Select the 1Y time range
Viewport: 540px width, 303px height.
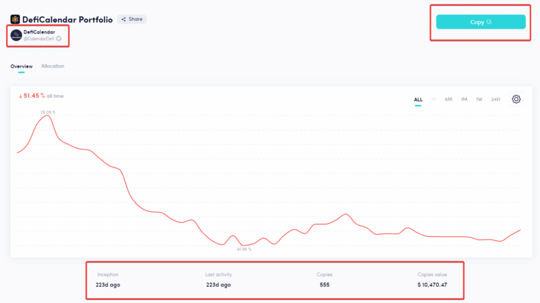tap(433, 99)
